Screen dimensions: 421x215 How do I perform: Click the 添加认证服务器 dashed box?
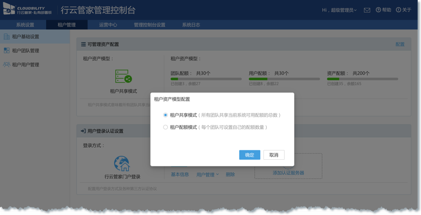click(288, 166)
